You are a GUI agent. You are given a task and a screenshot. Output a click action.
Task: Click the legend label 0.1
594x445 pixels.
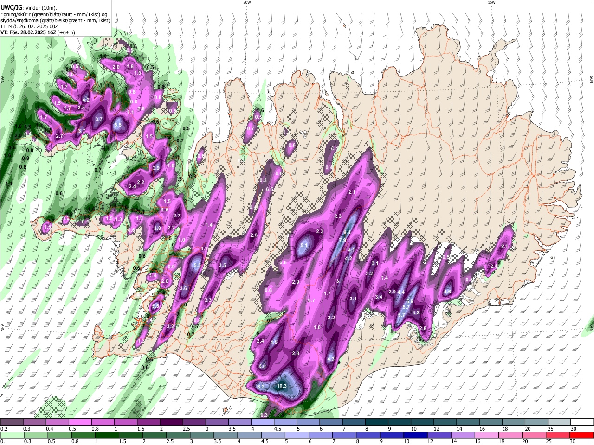4,441
